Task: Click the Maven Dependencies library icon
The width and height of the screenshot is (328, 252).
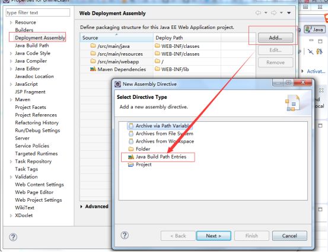Action: [93, 69]
